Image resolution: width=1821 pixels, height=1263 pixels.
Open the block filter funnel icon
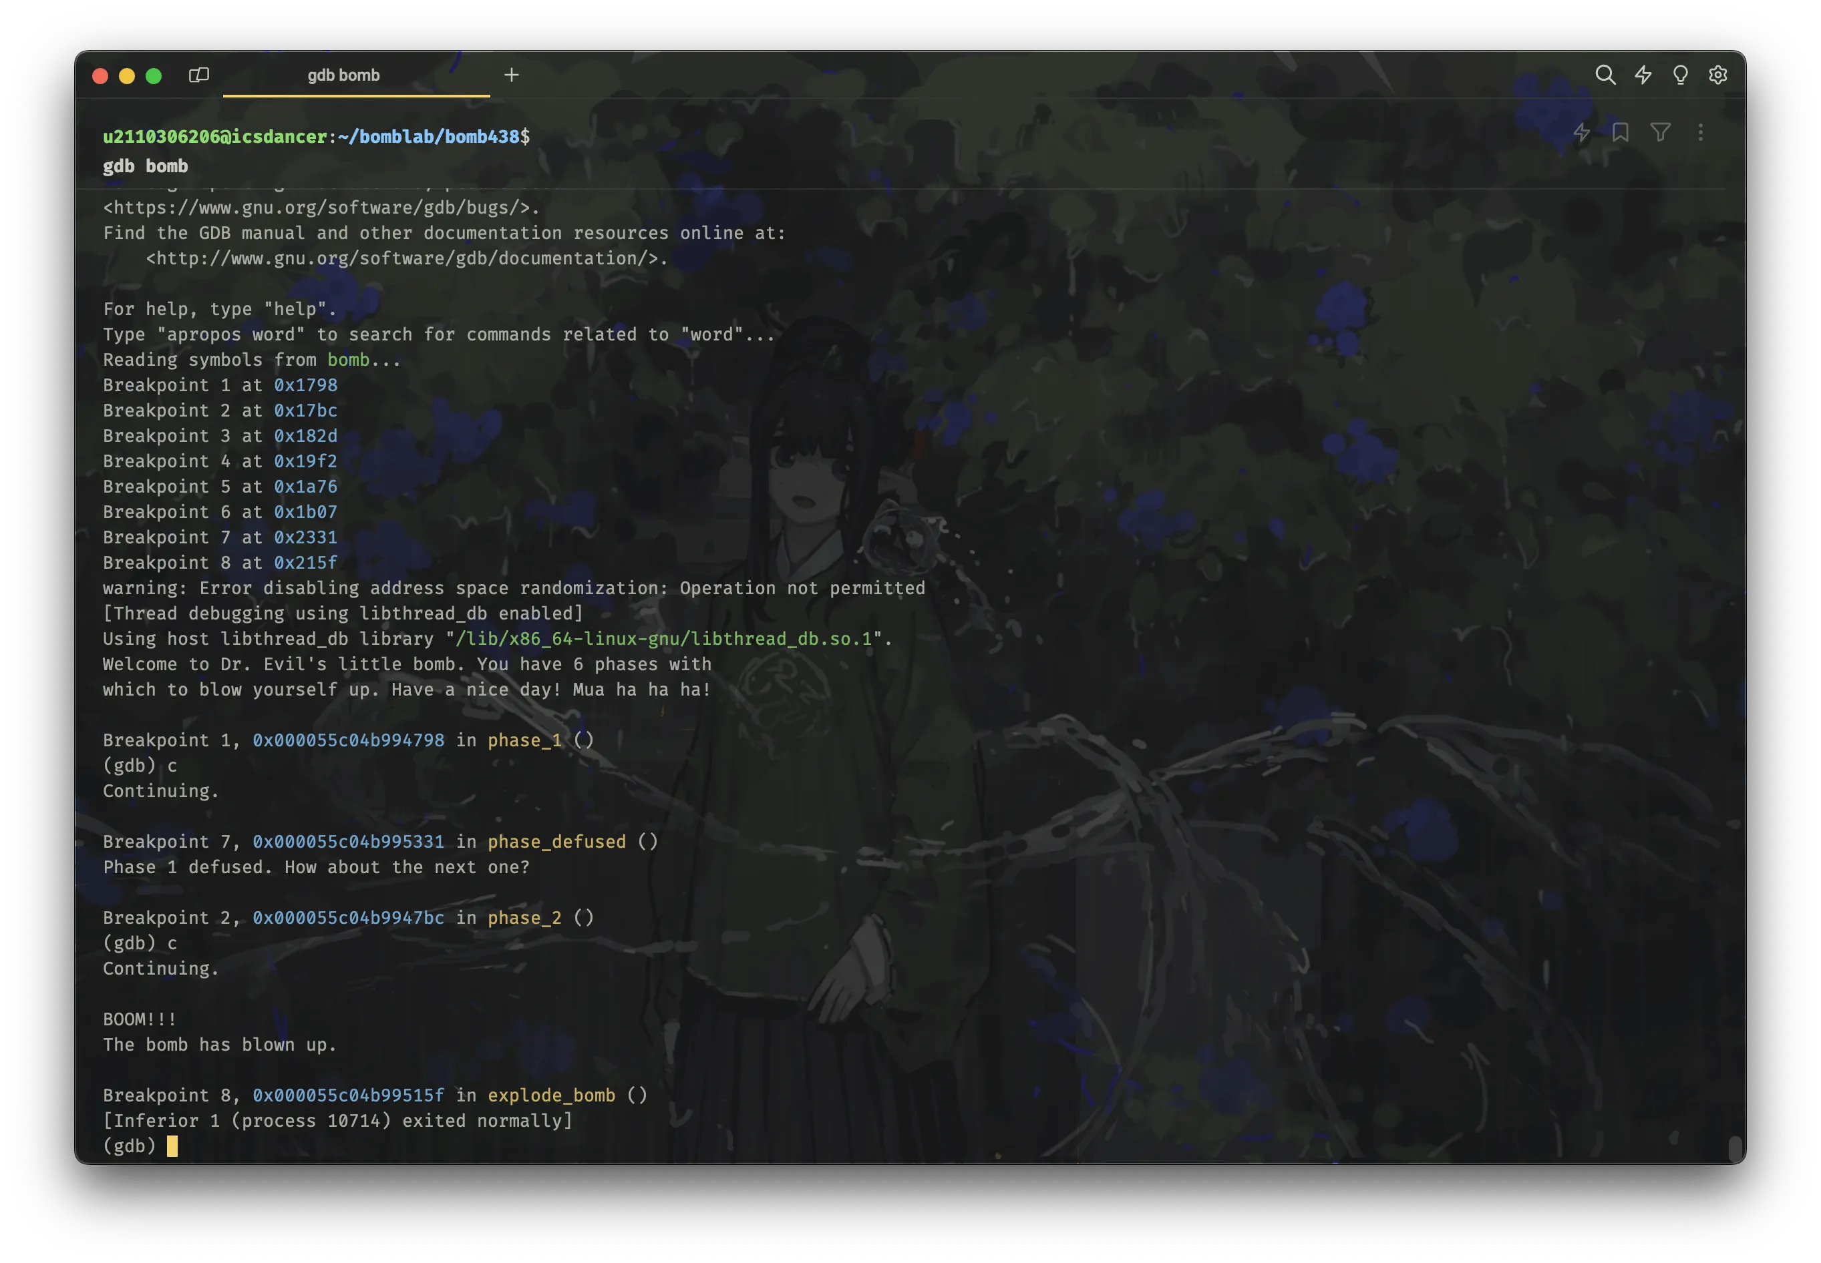[1660, 132]
